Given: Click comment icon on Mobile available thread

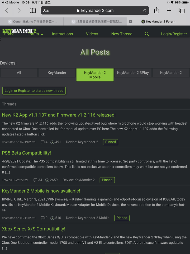Looking at the screenshot, I should 43,218.
